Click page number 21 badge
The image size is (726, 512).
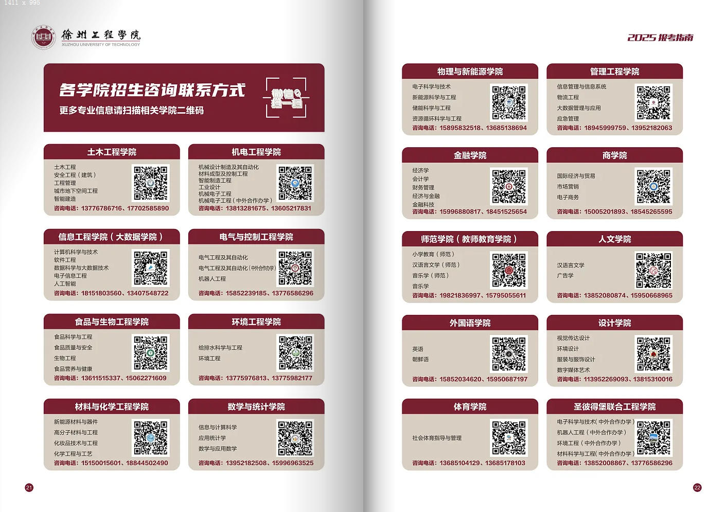tap(29, 488)
